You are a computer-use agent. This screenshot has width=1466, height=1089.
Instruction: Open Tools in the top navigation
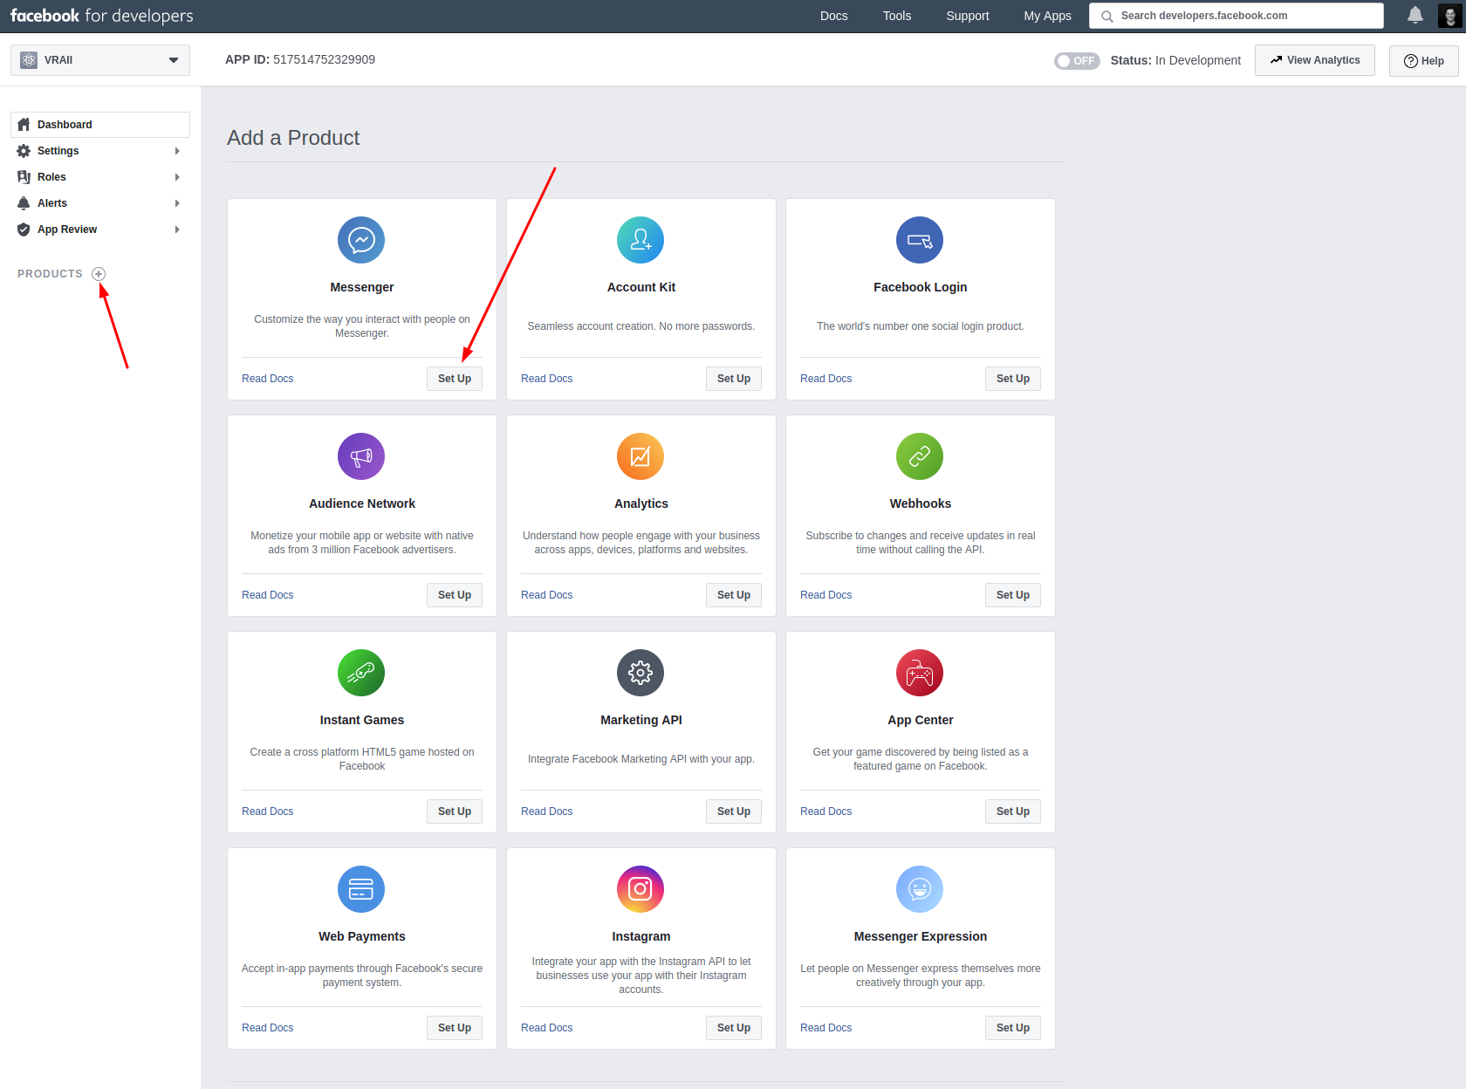click(x=896, y=16)
